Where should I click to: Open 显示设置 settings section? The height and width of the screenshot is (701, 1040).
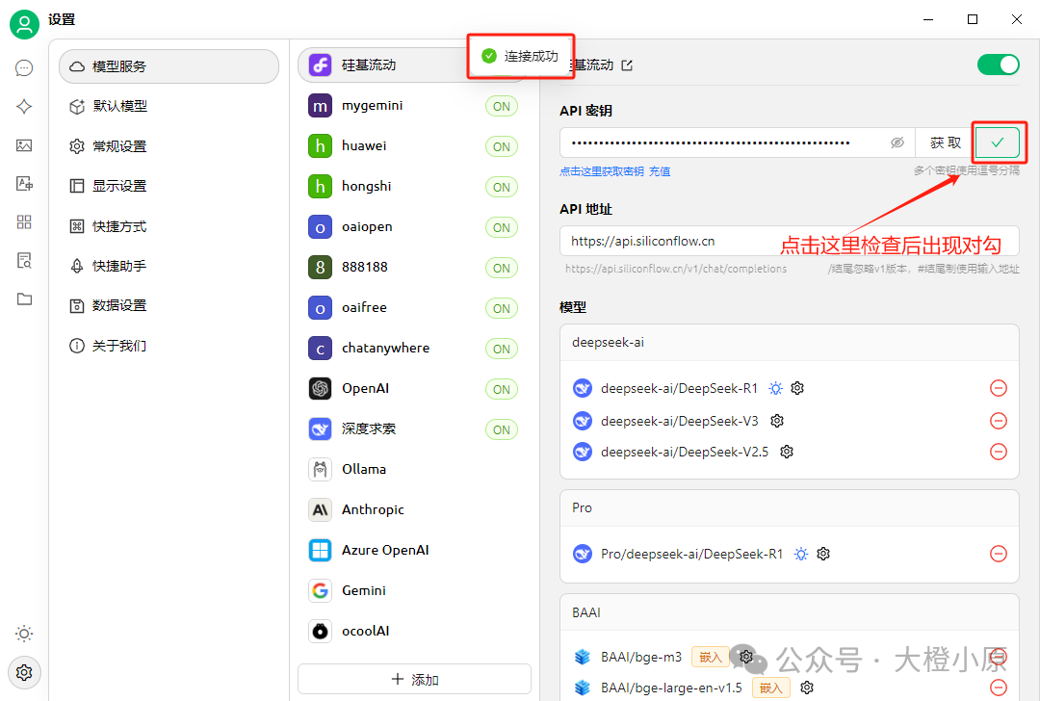(169, 186)
